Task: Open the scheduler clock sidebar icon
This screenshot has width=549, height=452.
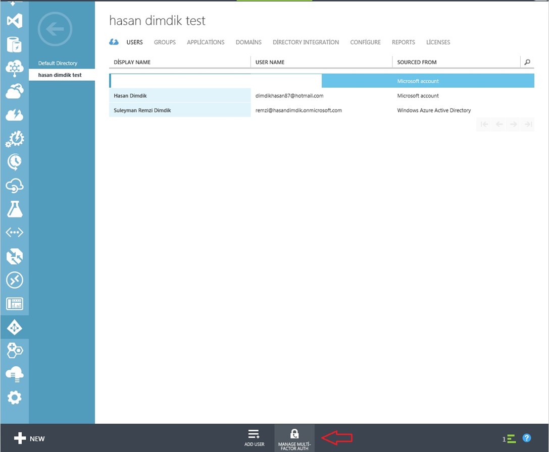Action: click(14, 162)
